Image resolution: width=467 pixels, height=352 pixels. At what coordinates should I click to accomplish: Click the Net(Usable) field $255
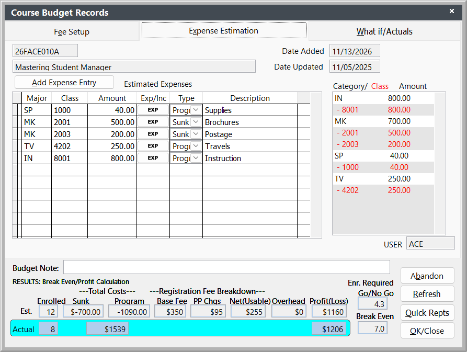(248, 312)
